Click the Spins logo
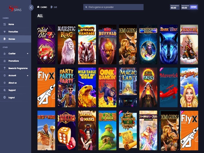Viewport: 204px width, 153px height. pyautogui.click(x=14, y=8)
